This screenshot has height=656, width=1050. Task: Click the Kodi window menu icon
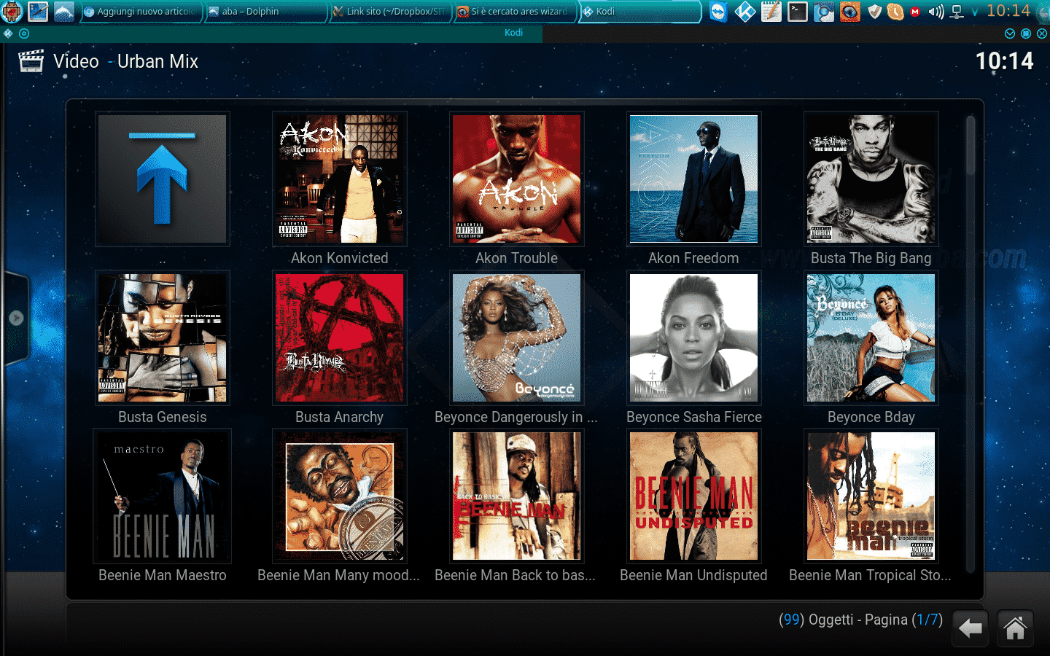8,34
